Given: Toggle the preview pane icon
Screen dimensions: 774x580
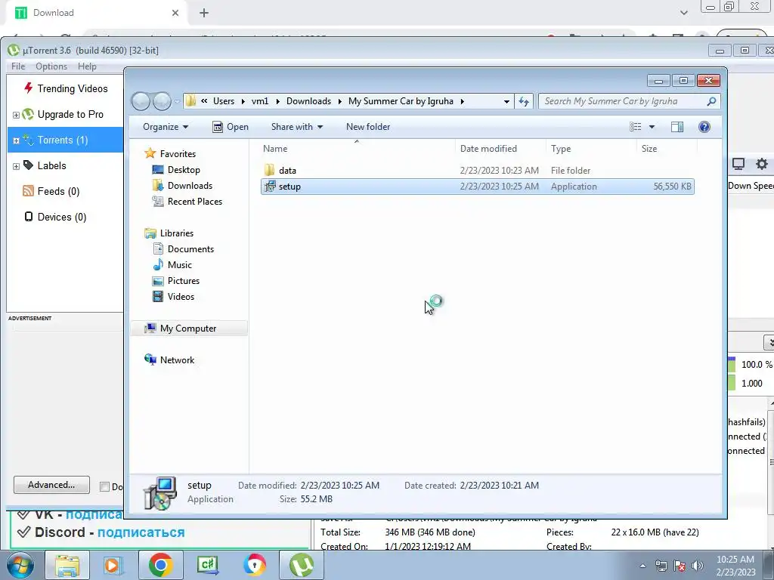Looking at the screenshot, I should tap(677, 127).
